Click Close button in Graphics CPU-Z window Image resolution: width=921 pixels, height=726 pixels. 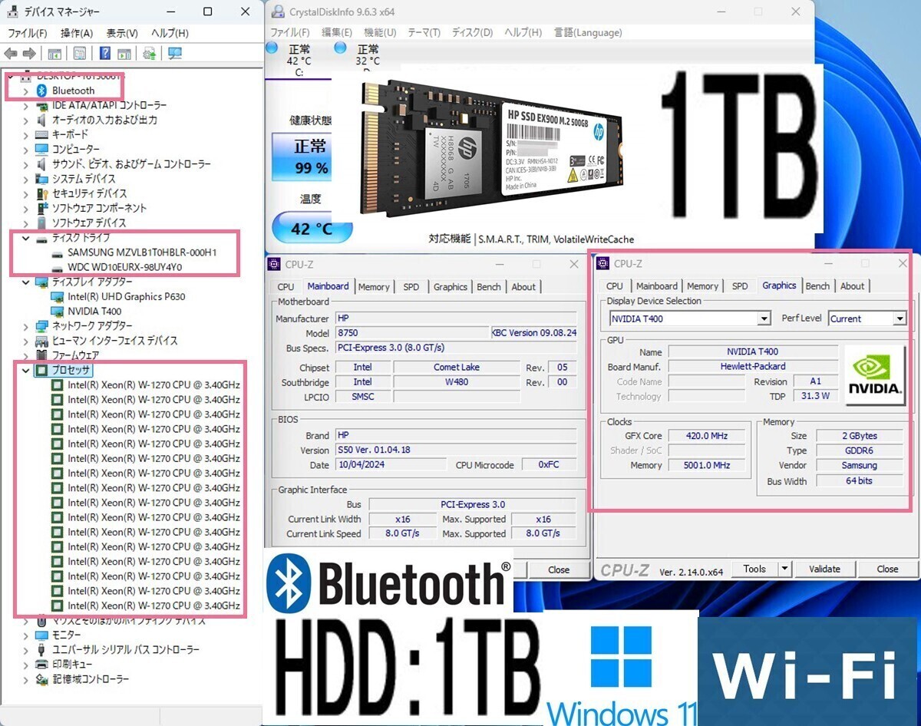point(888,569)
